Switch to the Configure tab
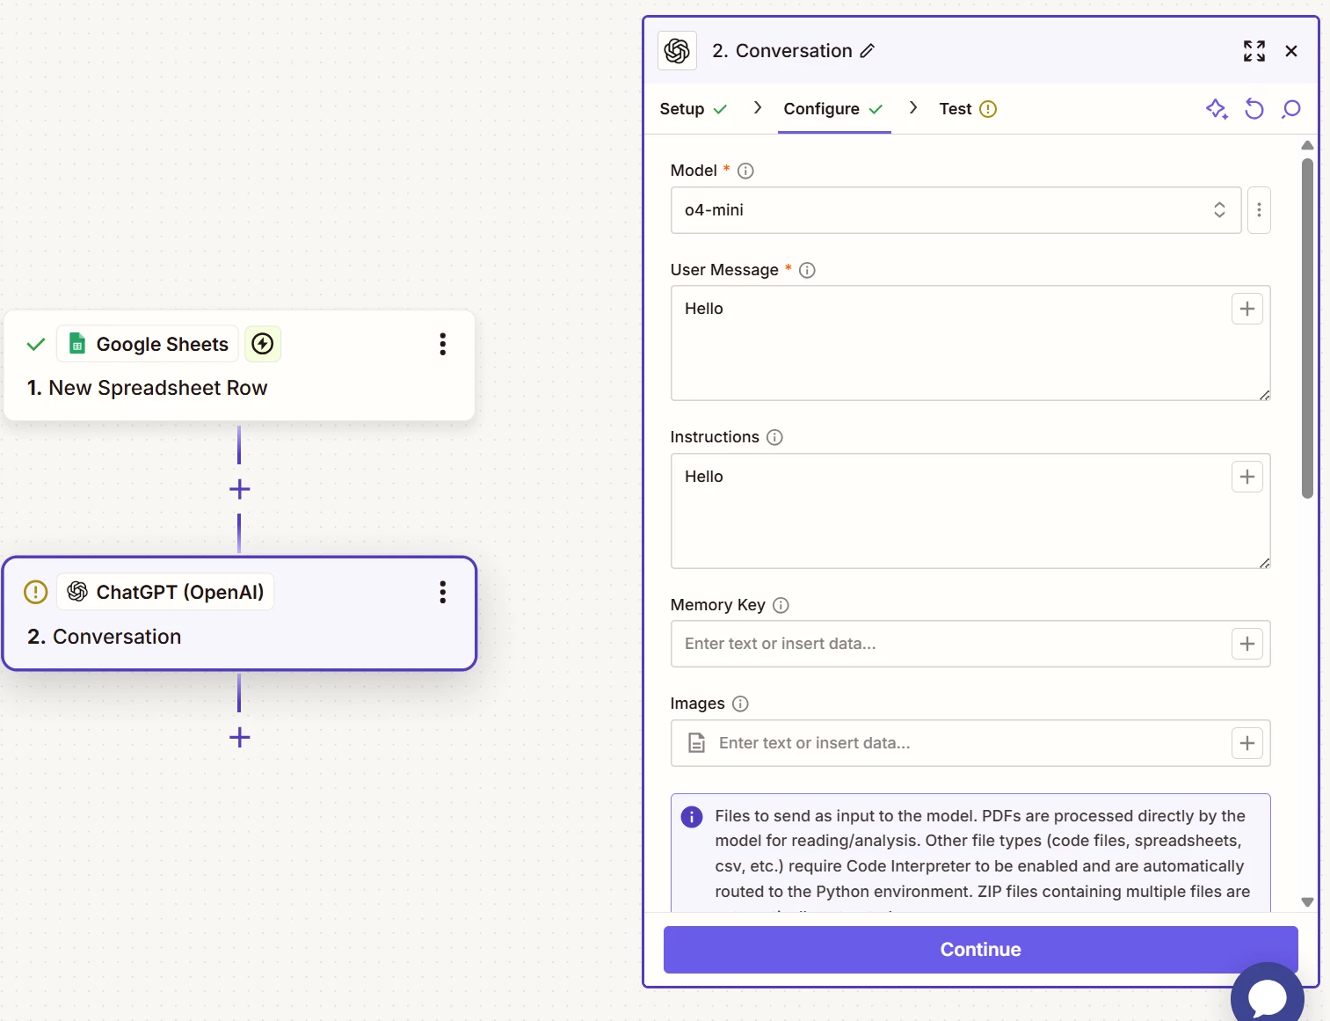Screen dimensions: 1330x1021 click(833, 109)
